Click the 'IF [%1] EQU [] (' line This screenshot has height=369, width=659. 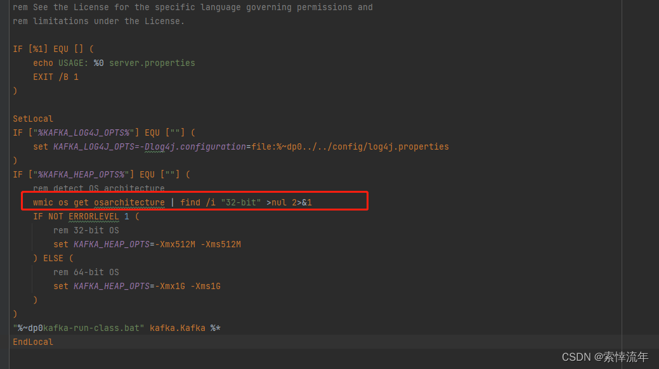coord(53,49)
